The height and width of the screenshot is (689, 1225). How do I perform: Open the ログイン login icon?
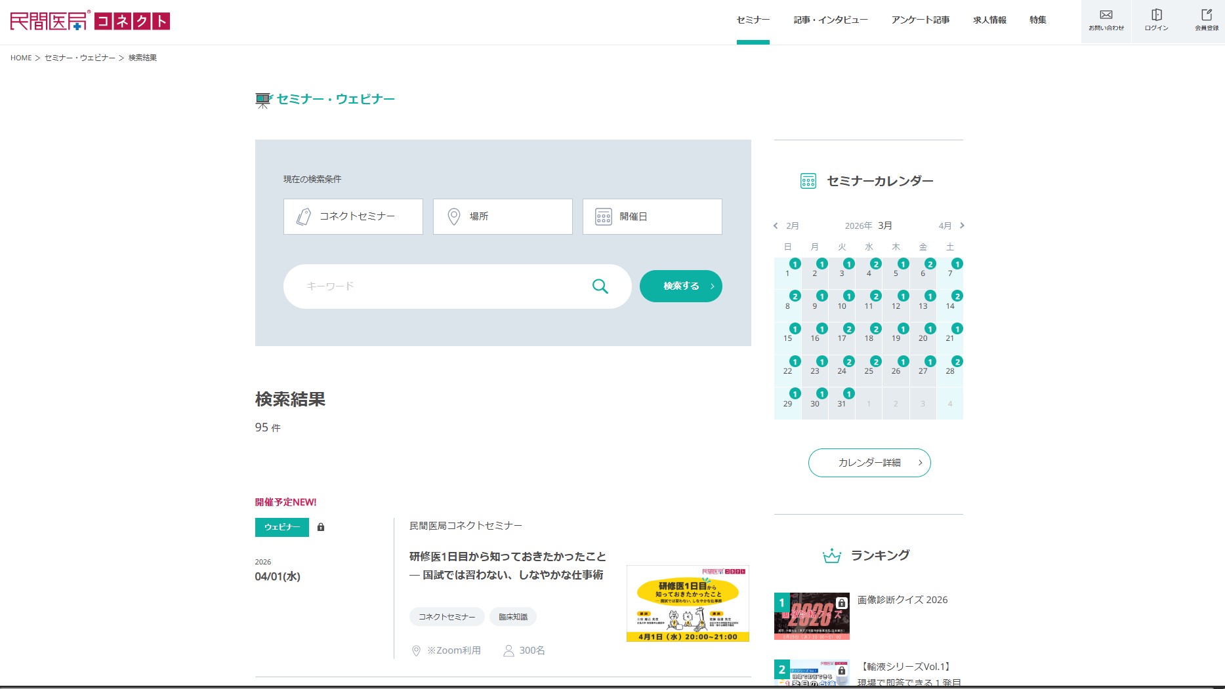(x=1156, y=15)
